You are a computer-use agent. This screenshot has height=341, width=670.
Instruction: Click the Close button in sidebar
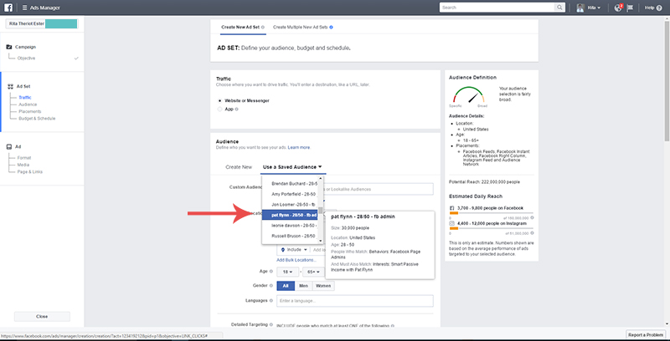tap(42, 316)
